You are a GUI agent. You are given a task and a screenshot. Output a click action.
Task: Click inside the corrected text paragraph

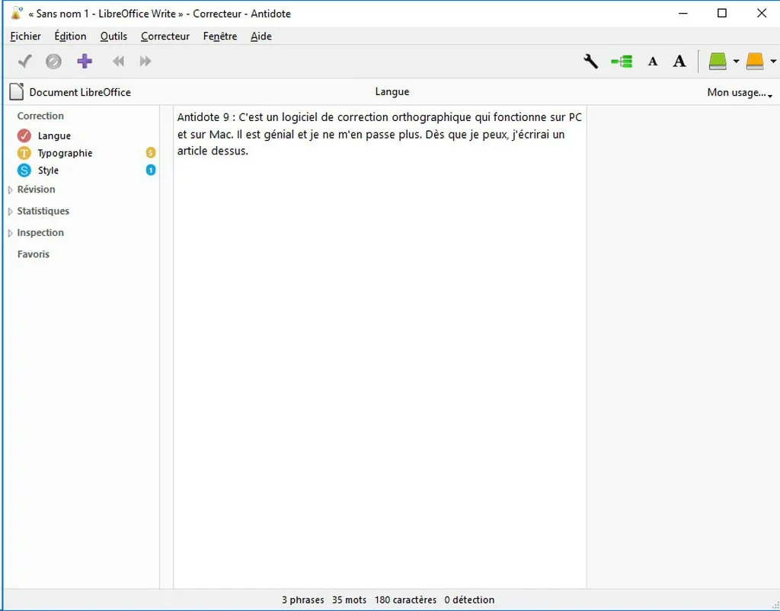(x=379, y=134)
